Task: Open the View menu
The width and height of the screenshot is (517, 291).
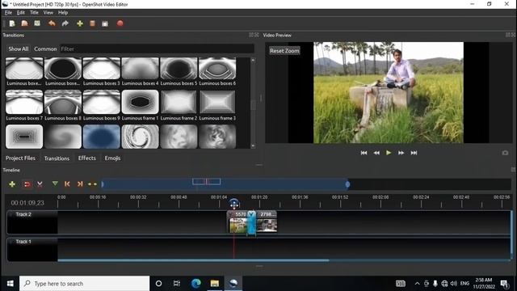Action: point(48,13)
